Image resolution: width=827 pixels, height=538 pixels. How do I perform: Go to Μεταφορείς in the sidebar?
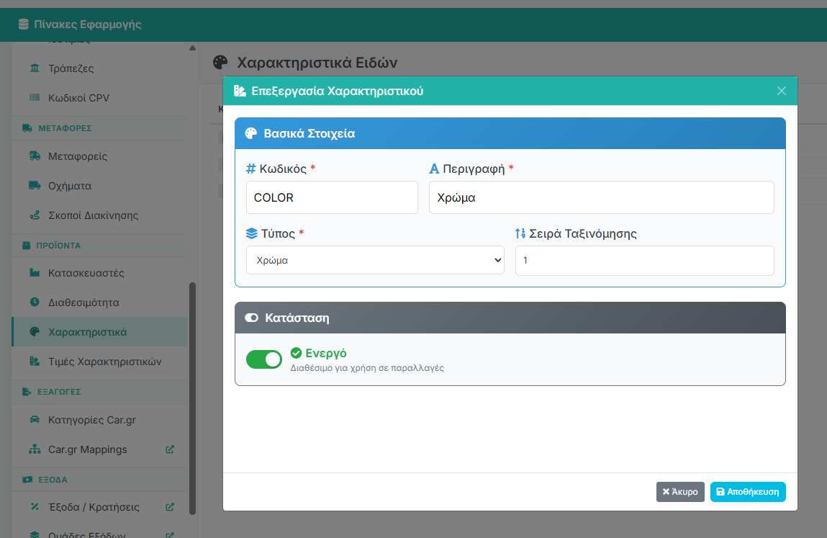[x=99, y=156]
